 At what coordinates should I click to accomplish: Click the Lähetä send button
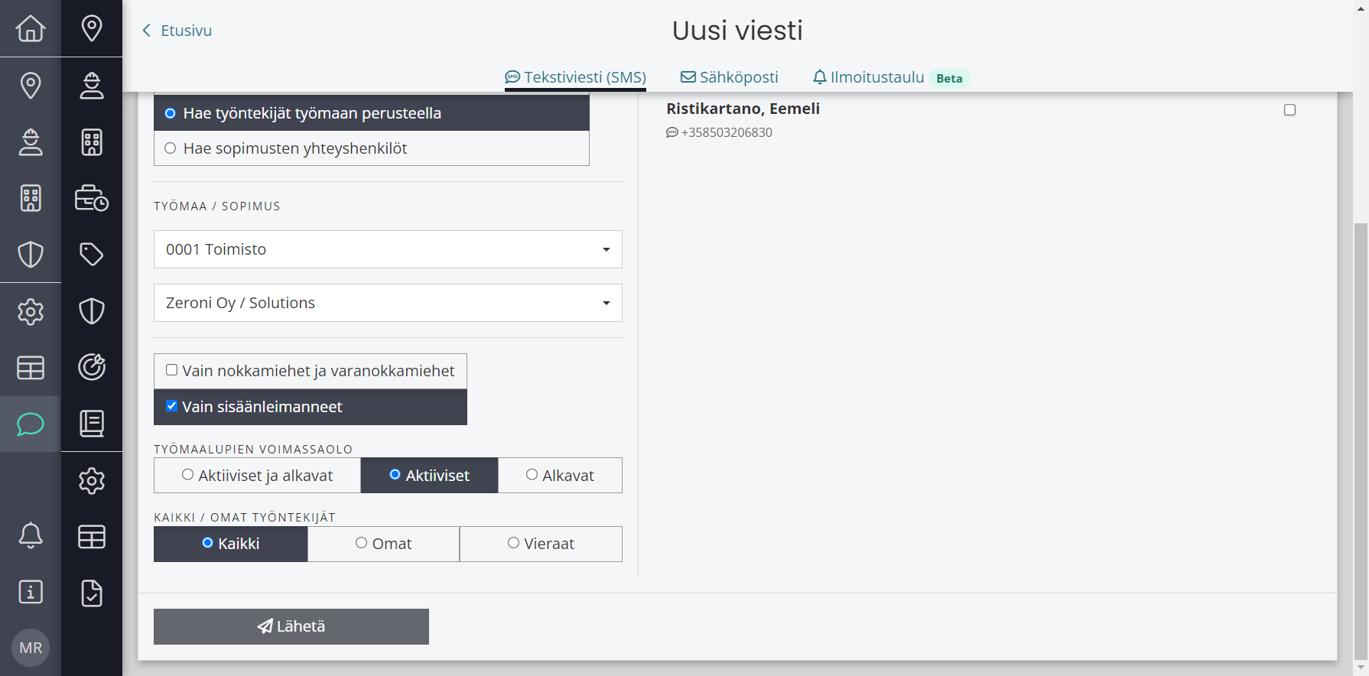point(291,626)
